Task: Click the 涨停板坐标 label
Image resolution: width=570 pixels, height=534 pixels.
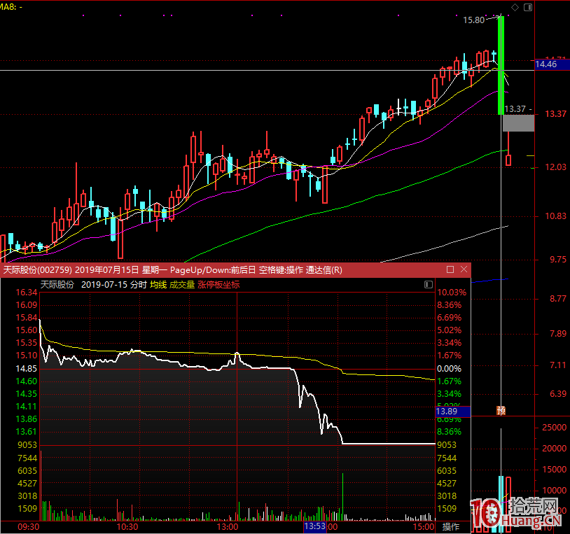Action: [218, 284]
